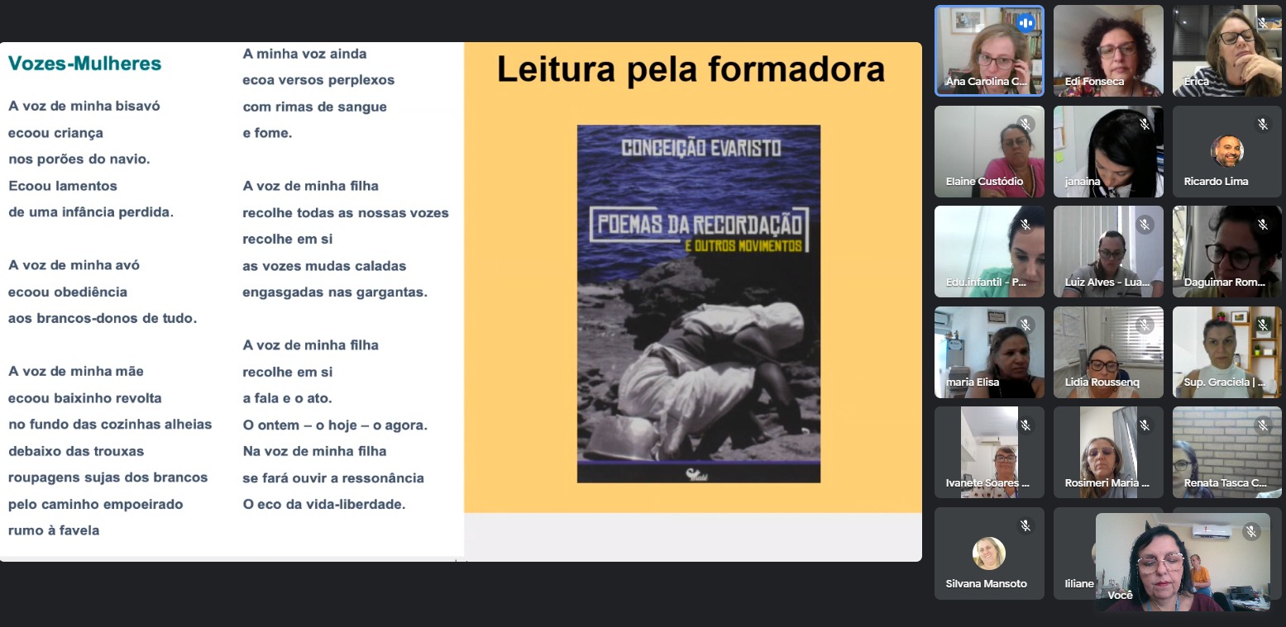This screenshot has width=1286, height=627.
Task: Click the Você self-view video
Action: point(1183,563)
